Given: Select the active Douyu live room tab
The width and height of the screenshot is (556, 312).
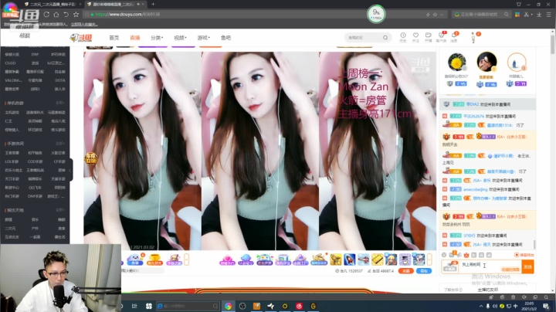Looking at the screenshot, I should (115, 5).
